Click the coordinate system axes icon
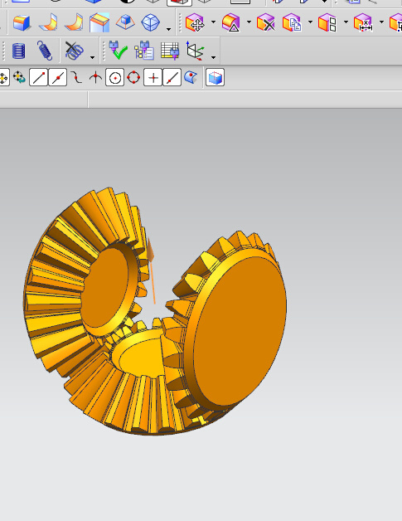The height and width of the screenshot is (521, 402). coord(195,51)
